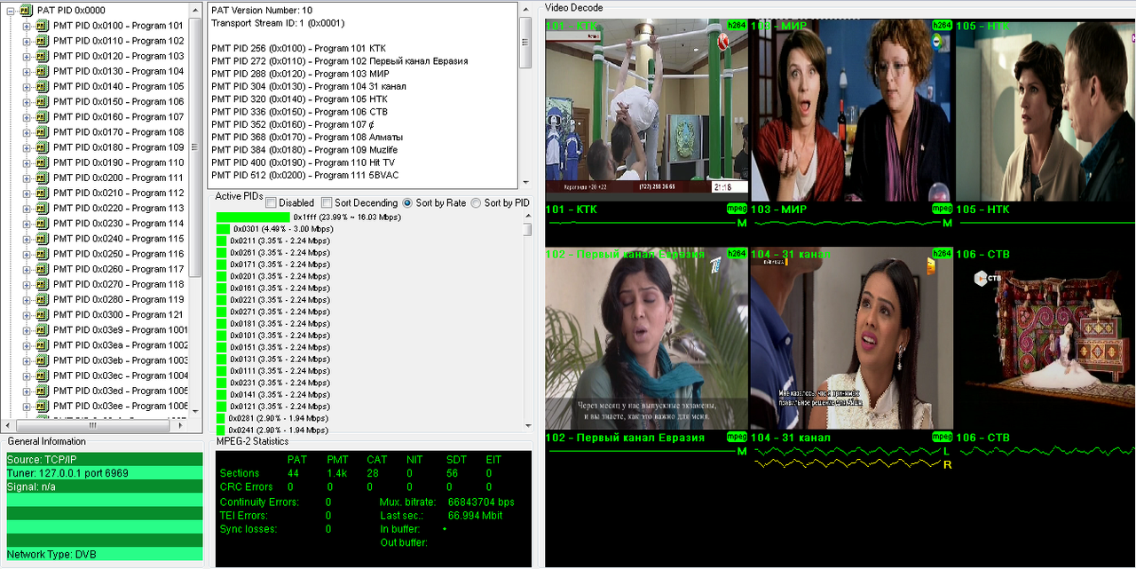The width and height of the screenshot is (1136, 569).
Task: Click the mpeg audio badge under 103 - МИР
Action: [x=942, y=209]
